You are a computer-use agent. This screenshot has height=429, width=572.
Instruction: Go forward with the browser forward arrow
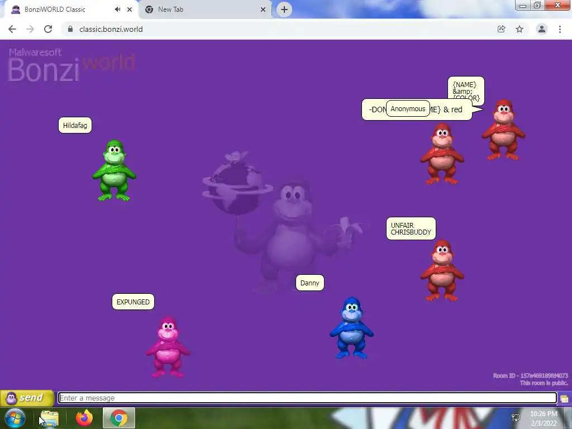click(x=30, y=29)
